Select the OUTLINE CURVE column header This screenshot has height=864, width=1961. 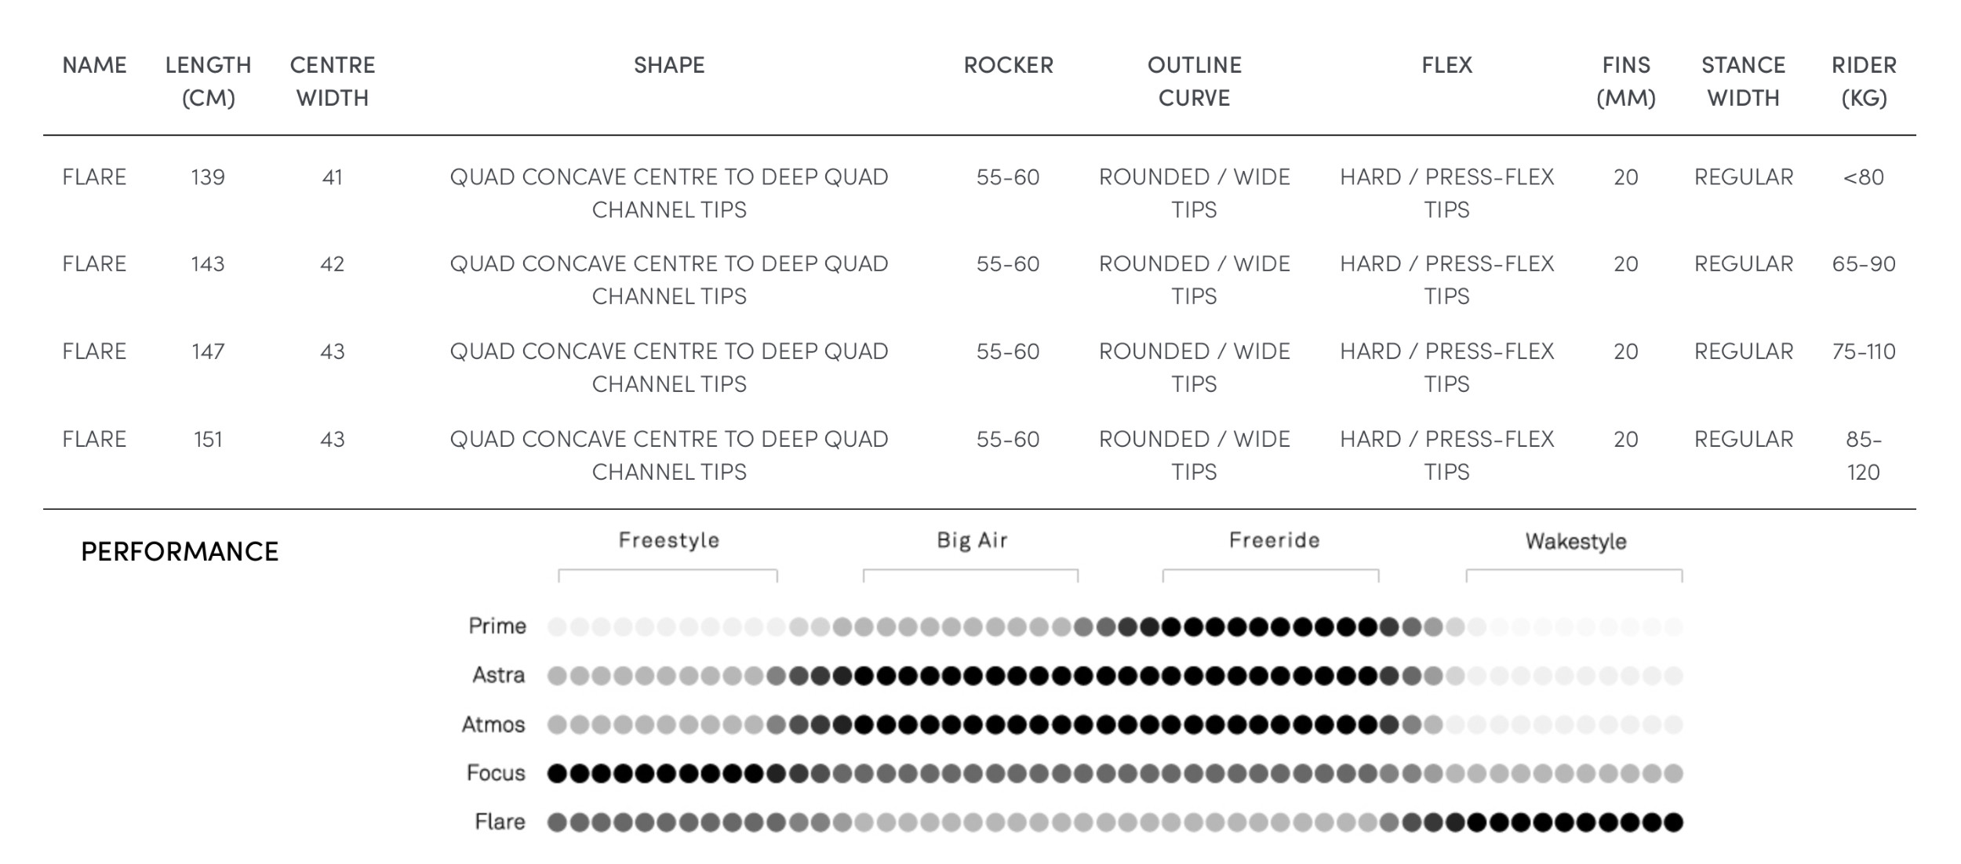tap(1195, 82)
